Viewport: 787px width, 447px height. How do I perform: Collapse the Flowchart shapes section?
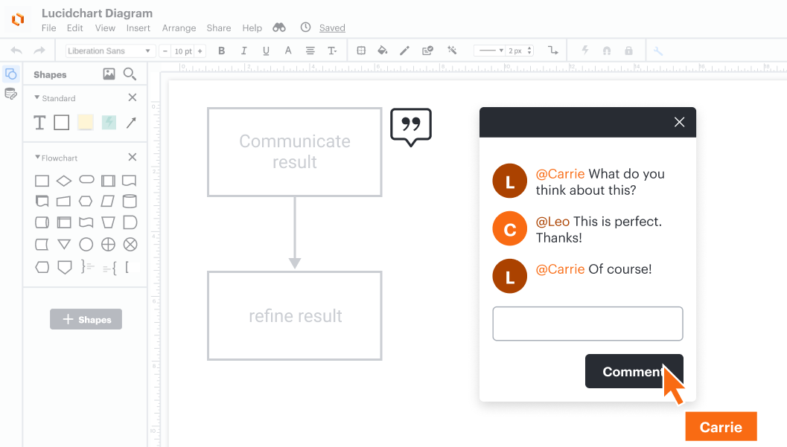tap(38, 158)
